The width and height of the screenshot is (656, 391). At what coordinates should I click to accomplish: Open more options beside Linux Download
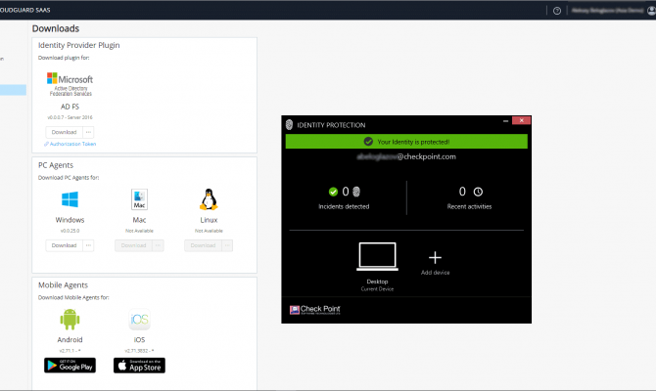coord(227,245)
